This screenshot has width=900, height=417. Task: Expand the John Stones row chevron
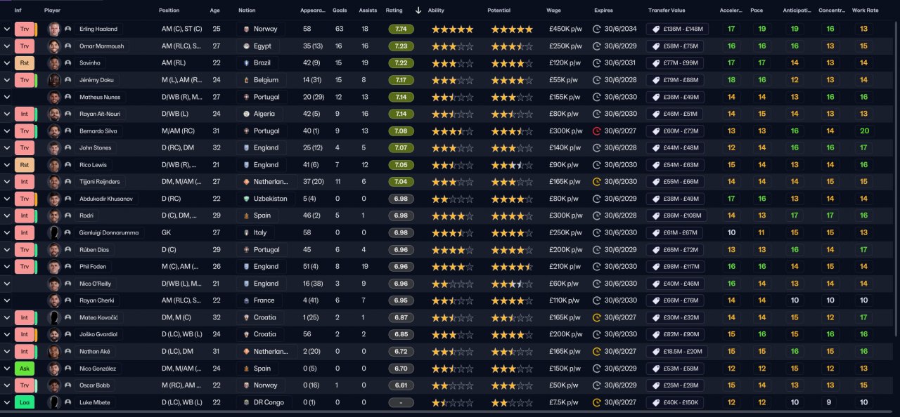[7, 148]
